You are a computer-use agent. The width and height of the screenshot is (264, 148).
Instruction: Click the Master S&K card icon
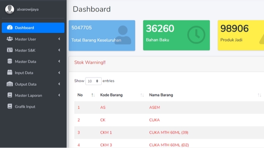click(10, 50)
